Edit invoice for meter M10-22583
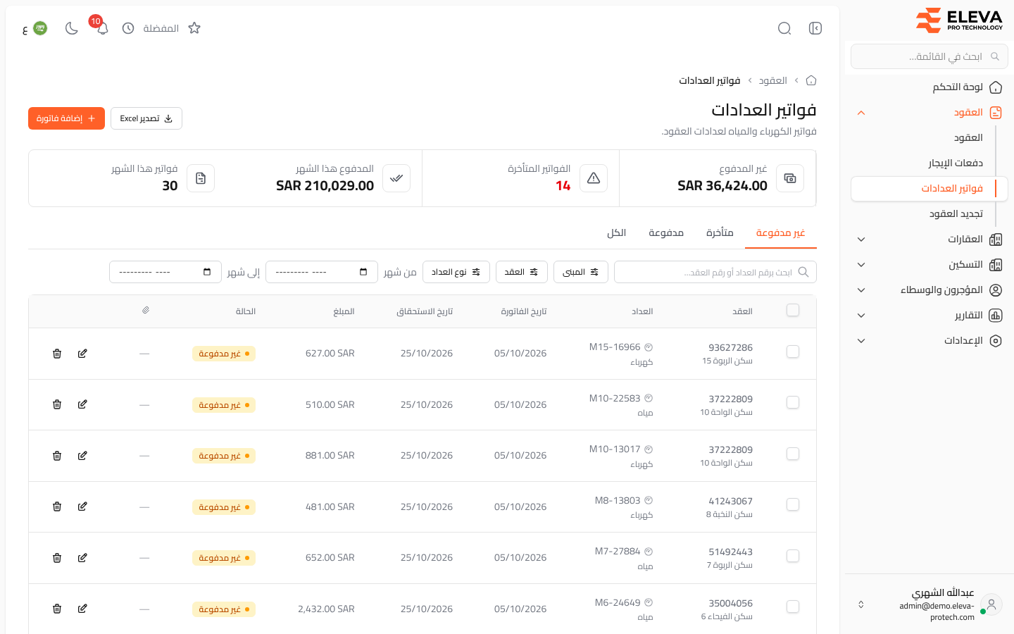1014x634 pixels. [x=82, y=404]
